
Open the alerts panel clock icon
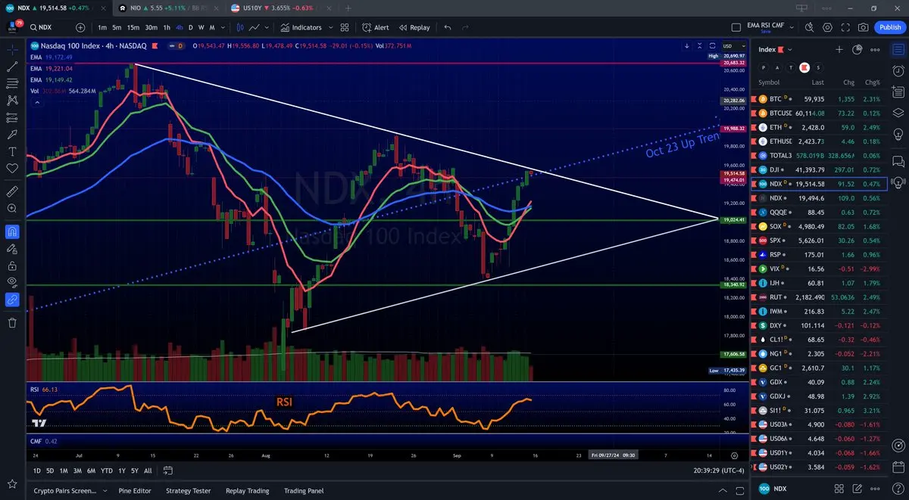897,71
